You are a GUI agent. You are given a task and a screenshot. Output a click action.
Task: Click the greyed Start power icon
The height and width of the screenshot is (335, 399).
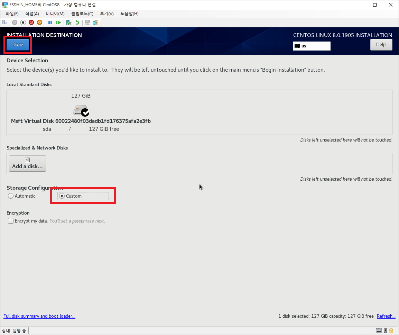15,22
